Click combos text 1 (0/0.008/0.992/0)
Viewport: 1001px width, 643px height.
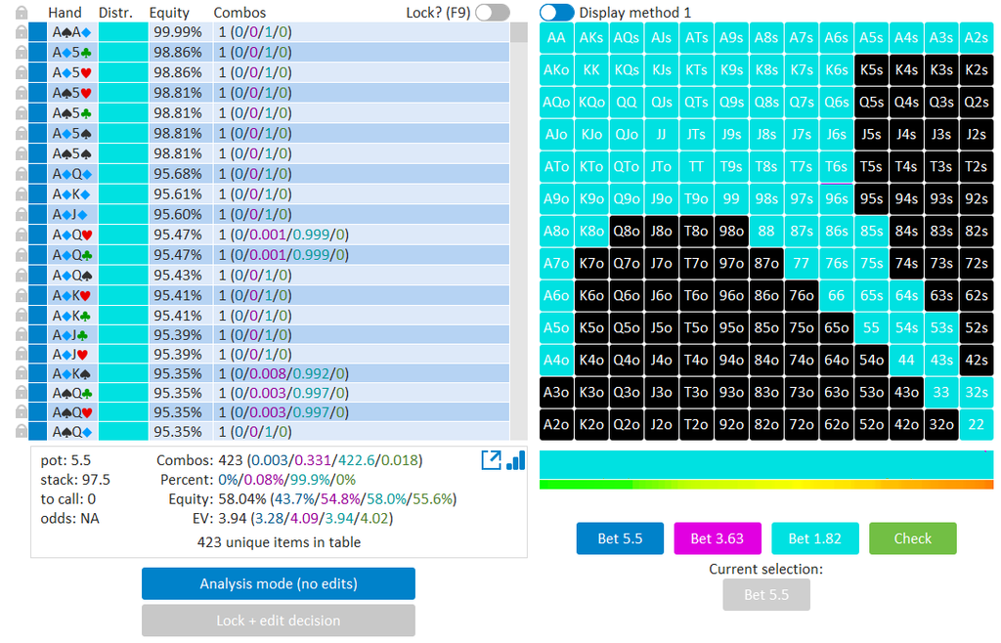[x=283, y=373]
